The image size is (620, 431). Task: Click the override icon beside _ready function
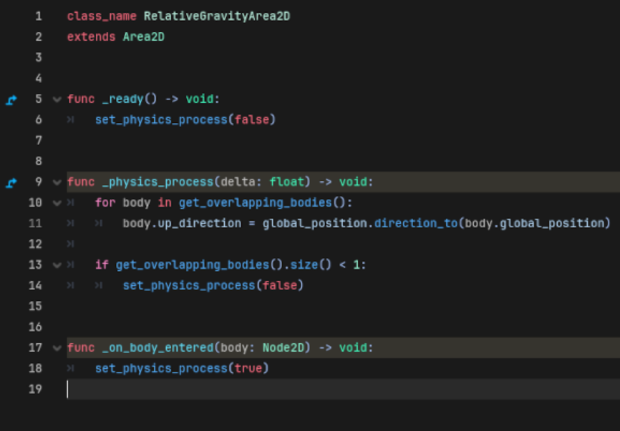point(11,99)
